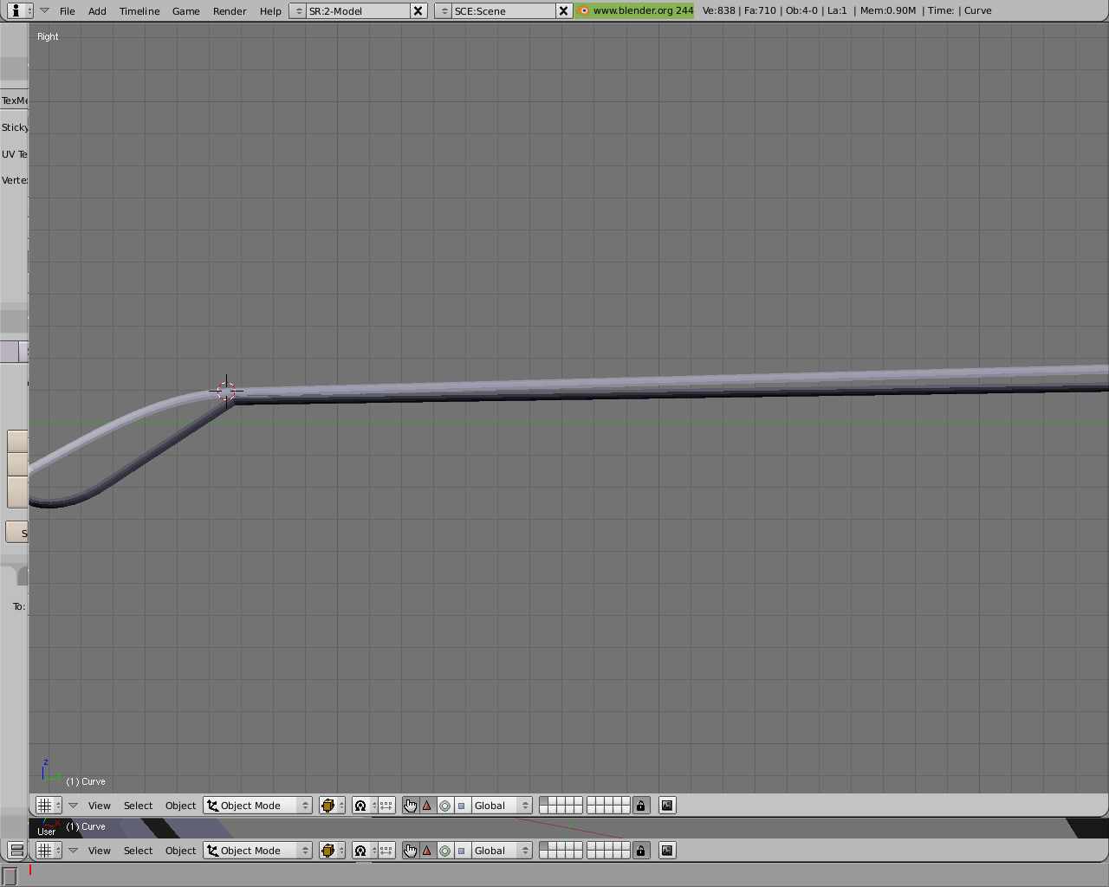
Task: Toggle 3D manipulator hand in Right view header
Action: pos(410,806)
